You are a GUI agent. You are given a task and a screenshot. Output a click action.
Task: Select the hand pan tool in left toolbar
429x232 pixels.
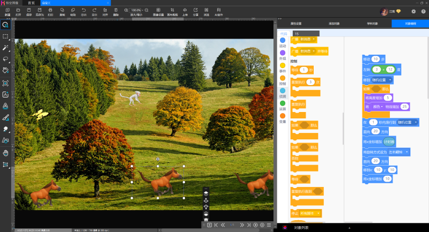coord(5,153)
